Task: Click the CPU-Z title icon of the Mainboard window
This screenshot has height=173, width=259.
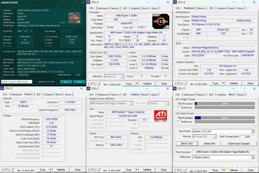Action: [175, 2]
